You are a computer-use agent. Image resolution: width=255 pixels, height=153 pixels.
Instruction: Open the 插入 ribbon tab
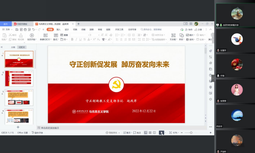[x=58, y=30]
